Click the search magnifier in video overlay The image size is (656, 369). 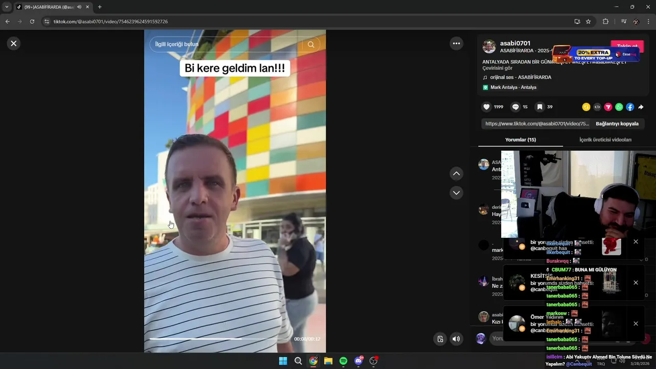point(311,44)
